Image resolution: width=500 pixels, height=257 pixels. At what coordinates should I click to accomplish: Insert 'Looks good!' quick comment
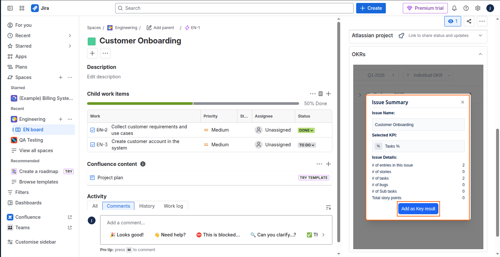127,235
